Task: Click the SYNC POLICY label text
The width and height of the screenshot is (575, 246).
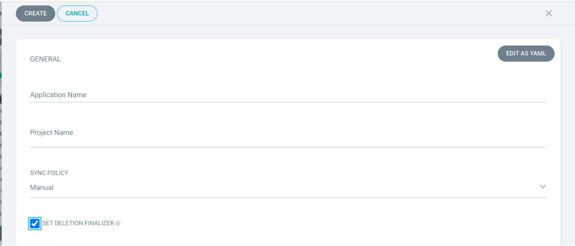Action: pos(49,173)
